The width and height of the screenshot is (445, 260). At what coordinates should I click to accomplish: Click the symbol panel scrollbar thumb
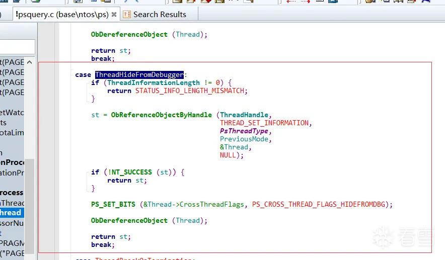click(30, 206)
